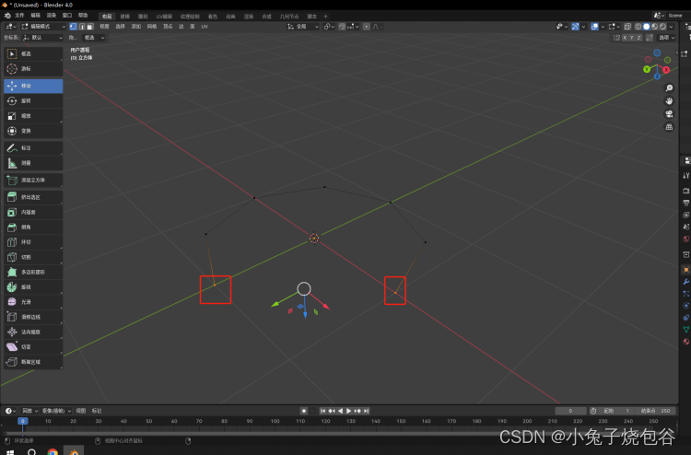Click the zoom magnifier icon in viewport
Viewport: 691px width, 455px height.
[669, 88]
